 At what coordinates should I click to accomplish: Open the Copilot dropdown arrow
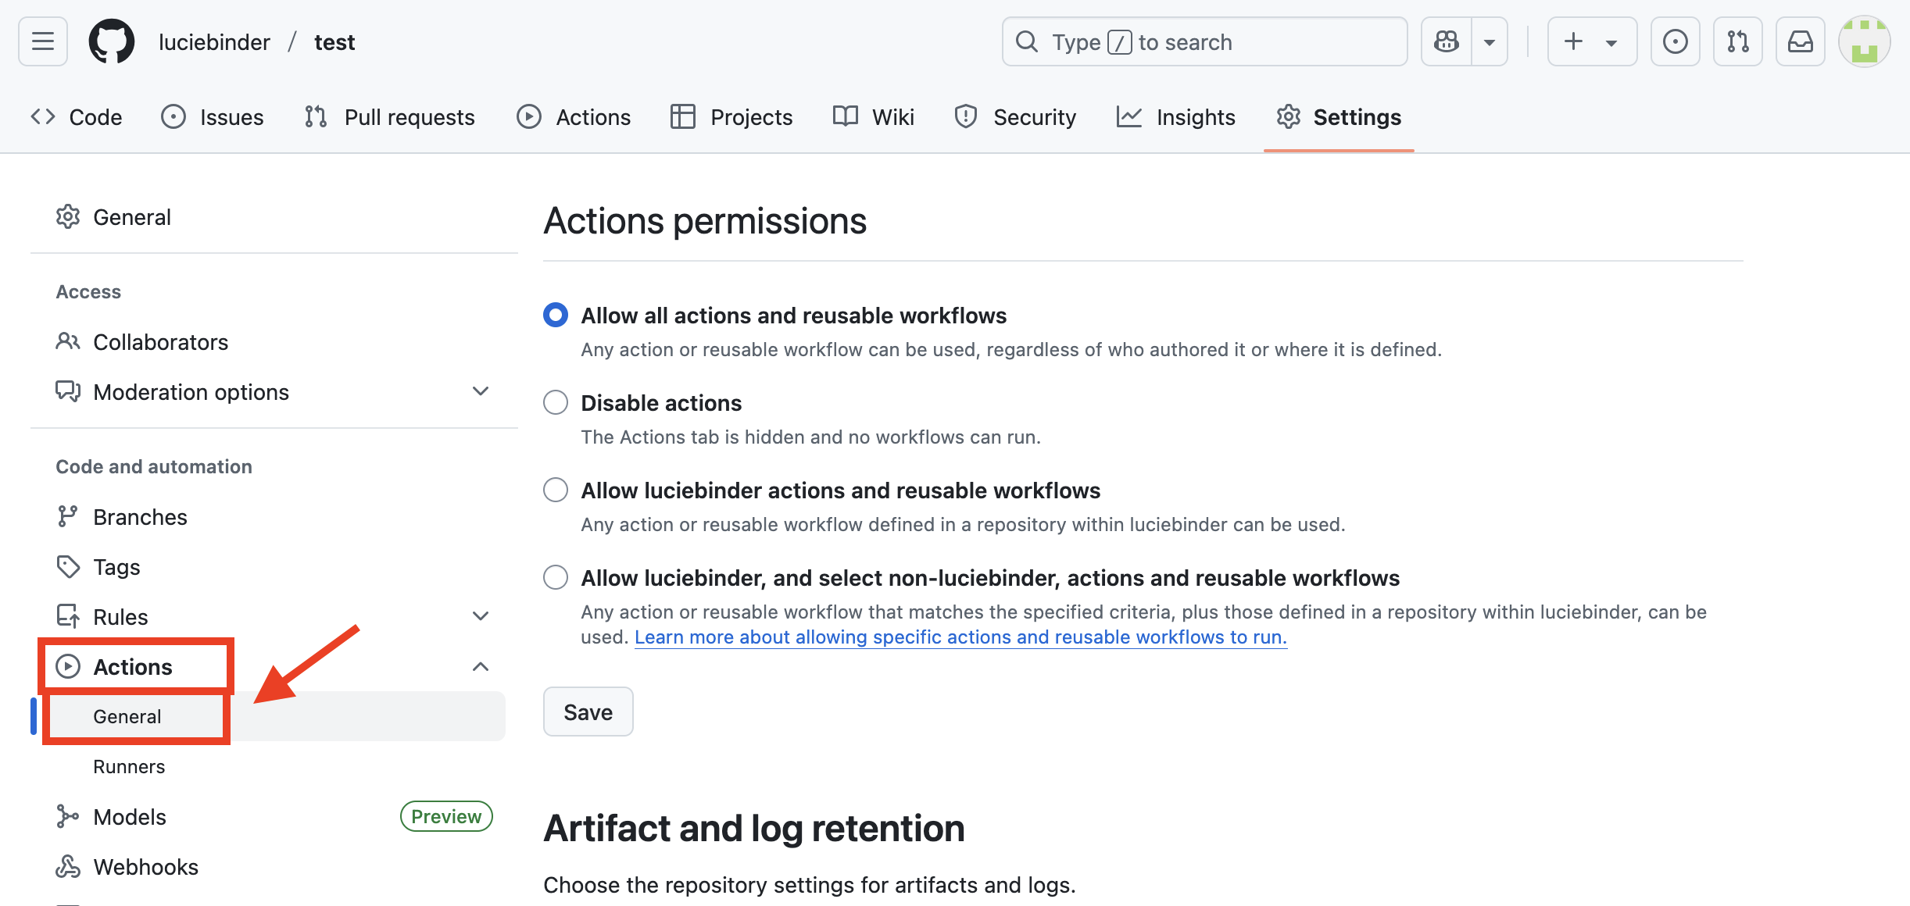pos(1490,41)
